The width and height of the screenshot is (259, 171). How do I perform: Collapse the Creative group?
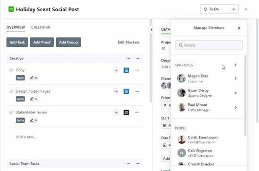[138, 58]
